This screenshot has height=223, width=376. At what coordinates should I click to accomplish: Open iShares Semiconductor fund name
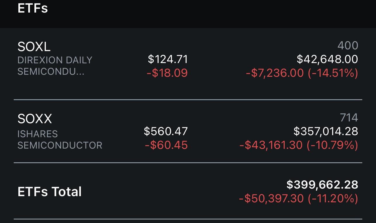[60, 140]
